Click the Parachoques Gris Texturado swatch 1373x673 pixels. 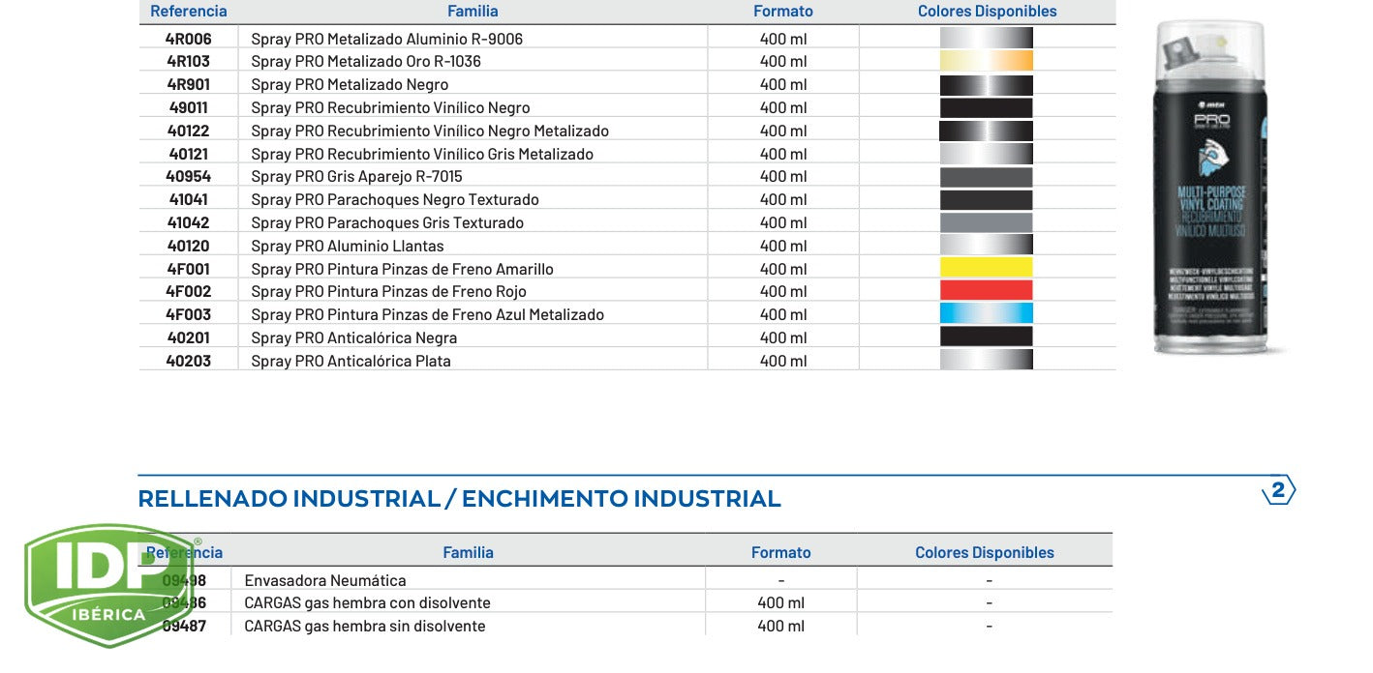986,222
